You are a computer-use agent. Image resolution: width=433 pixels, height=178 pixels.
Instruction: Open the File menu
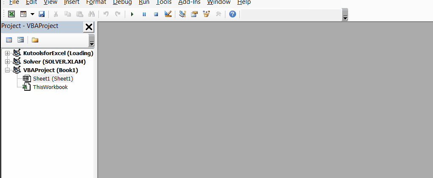coord(14,2)
